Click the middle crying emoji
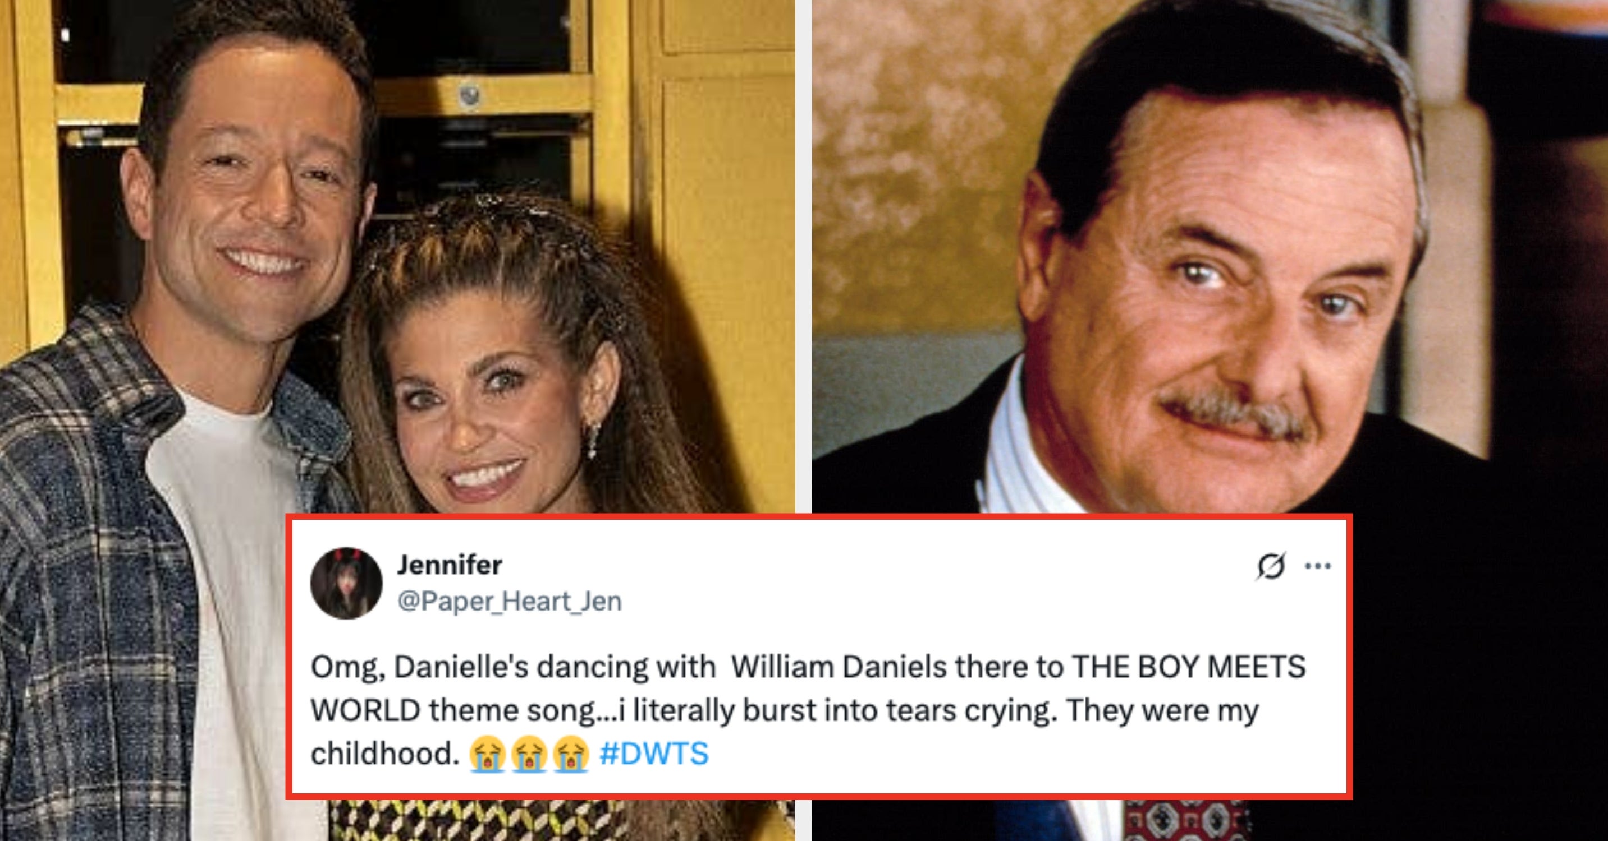Screen dimensions: 1608x841 coord(529,754)
